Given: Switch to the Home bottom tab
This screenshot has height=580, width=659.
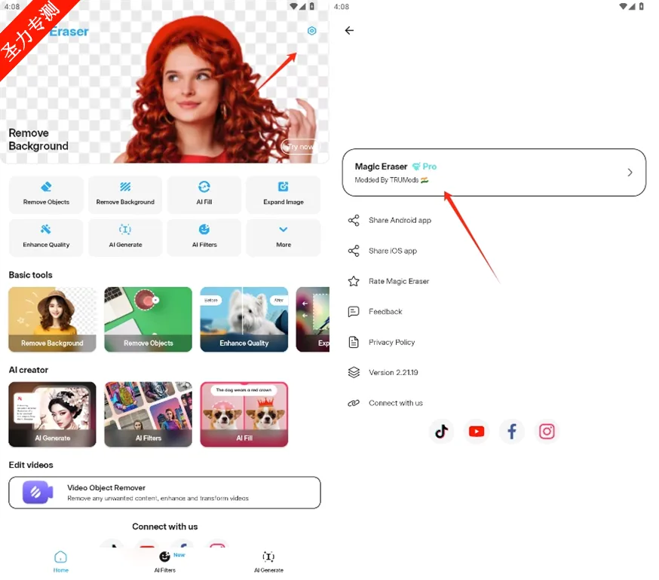Looking at the screenshot, I should 61,561.
